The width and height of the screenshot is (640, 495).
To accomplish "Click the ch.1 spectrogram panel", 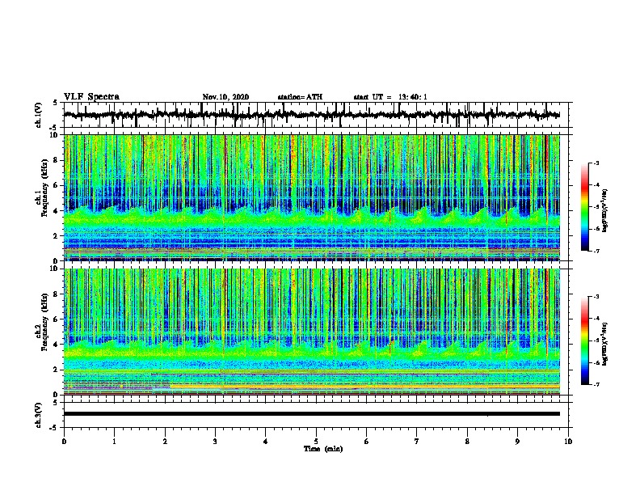I will (311, 197).
